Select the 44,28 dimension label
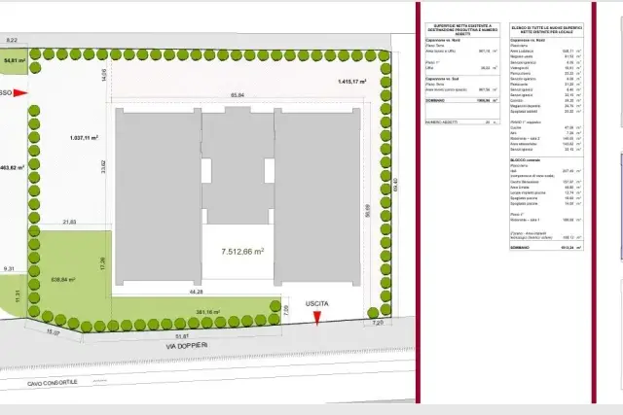This screenshot has width=623, height=415. pyautogui.click(x=197, y=292)
